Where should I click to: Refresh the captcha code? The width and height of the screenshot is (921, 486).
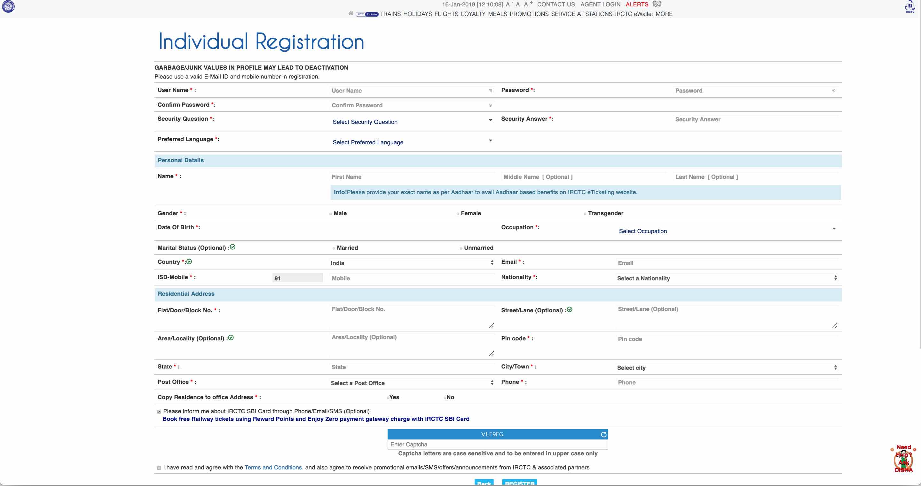[603, 435]
